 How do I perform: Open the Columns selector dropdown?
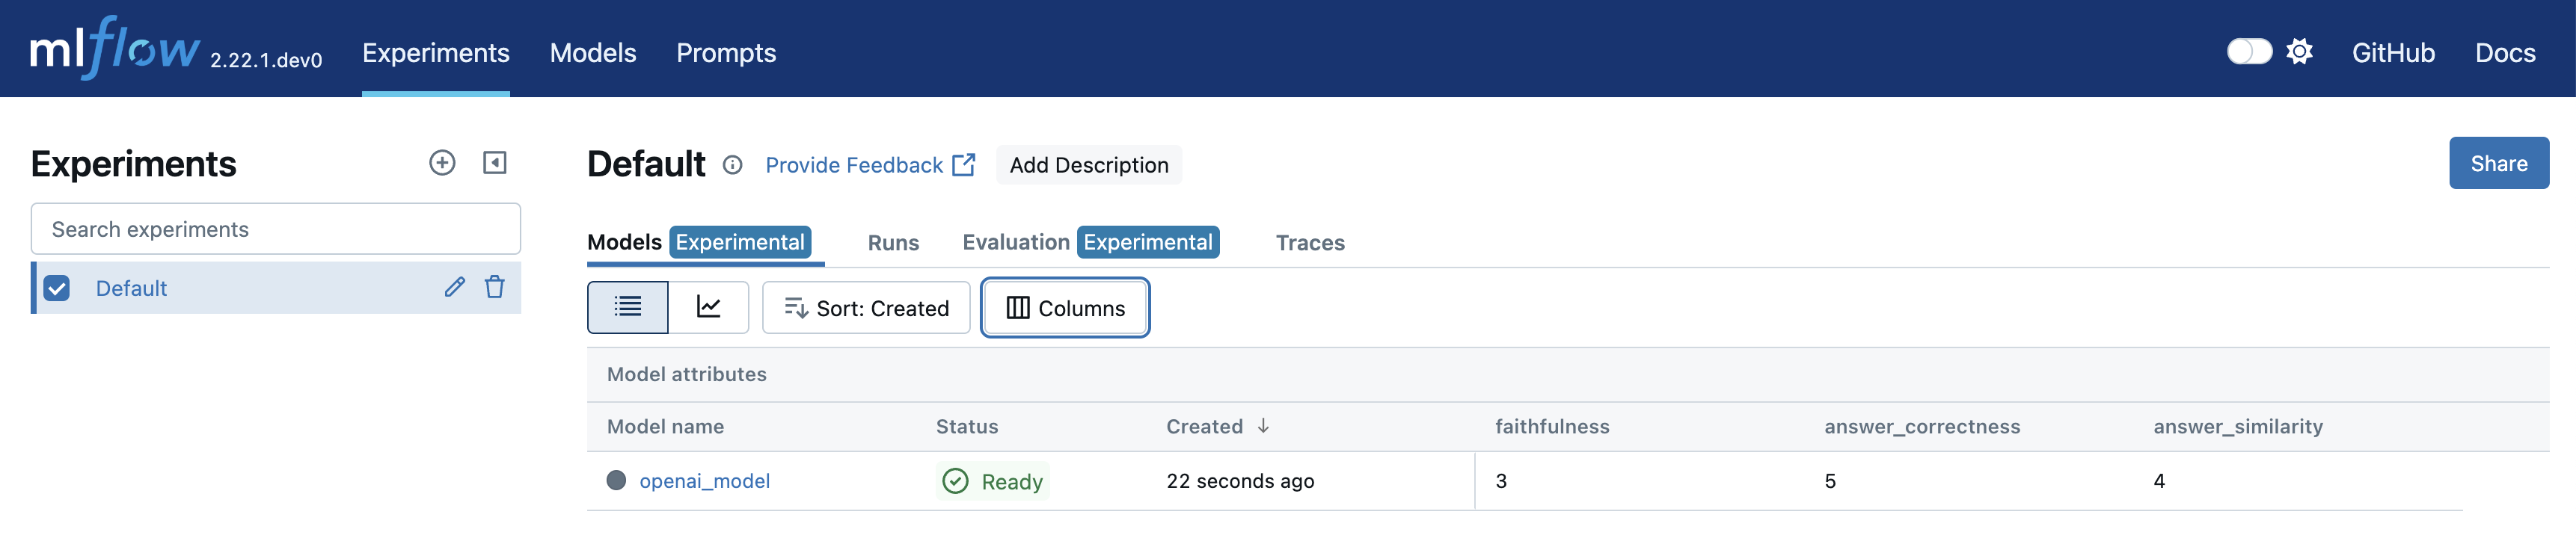click(x=1065, y=309)
